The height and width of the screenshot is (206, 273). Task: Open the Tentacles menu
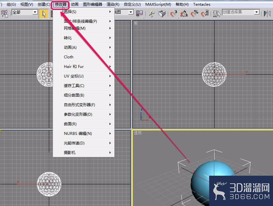pos(201,4)
